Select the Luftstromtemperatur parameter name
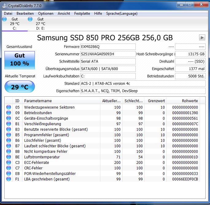The height and width of the screenshot is (205, 210). (42, 157)
